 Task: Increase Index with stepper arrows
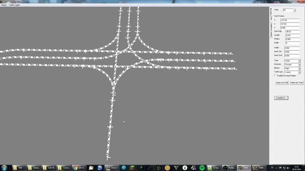[x=295, y=9]
